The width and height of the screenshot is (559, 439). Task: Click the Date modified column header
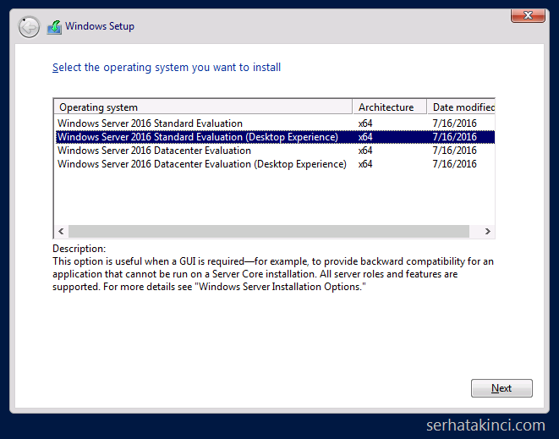[462, 107]
